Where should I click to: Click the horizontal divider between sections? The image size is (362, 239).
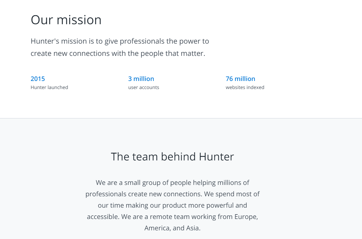coord(181,118)
